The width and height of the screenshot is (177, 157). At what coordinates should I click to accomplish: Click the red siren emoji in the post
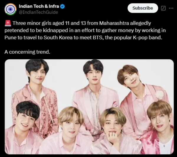7,23
